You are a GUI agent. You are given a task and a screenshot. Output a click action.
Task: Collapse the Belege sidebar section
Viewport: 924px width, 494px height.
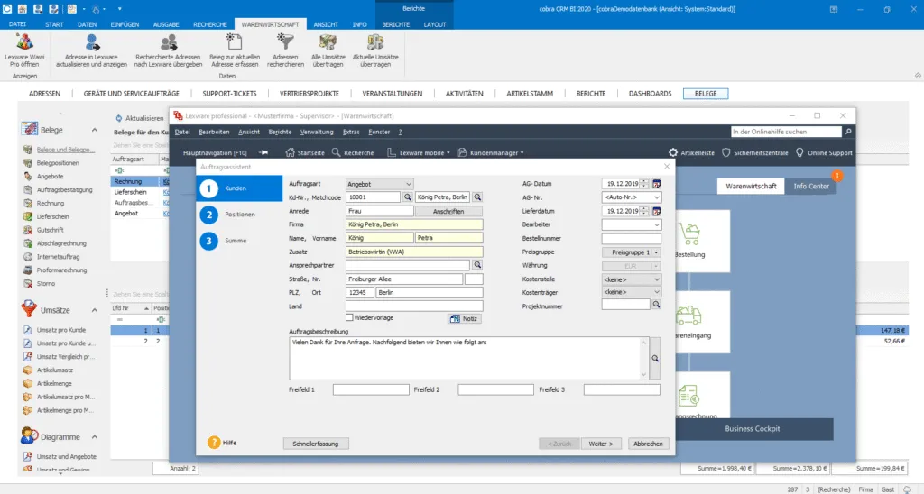pyautogui.click(x=94, y=130)
